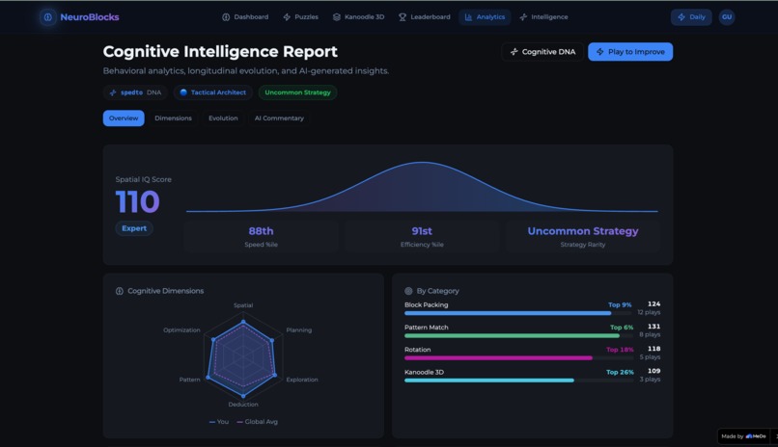This screenshot has height=447, width=778.
Task: Click the Analytics bar chart icon
Action: click(468, 16)
